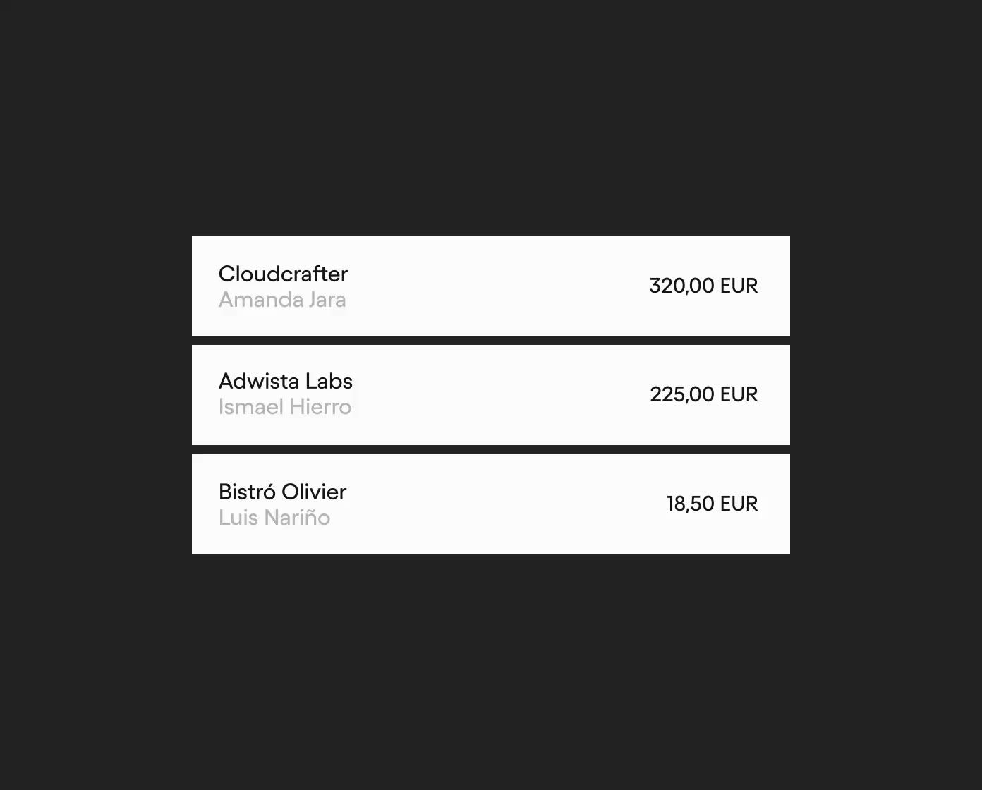
Task: Select contact name Amanda Jara
Action: click(282, 300)
